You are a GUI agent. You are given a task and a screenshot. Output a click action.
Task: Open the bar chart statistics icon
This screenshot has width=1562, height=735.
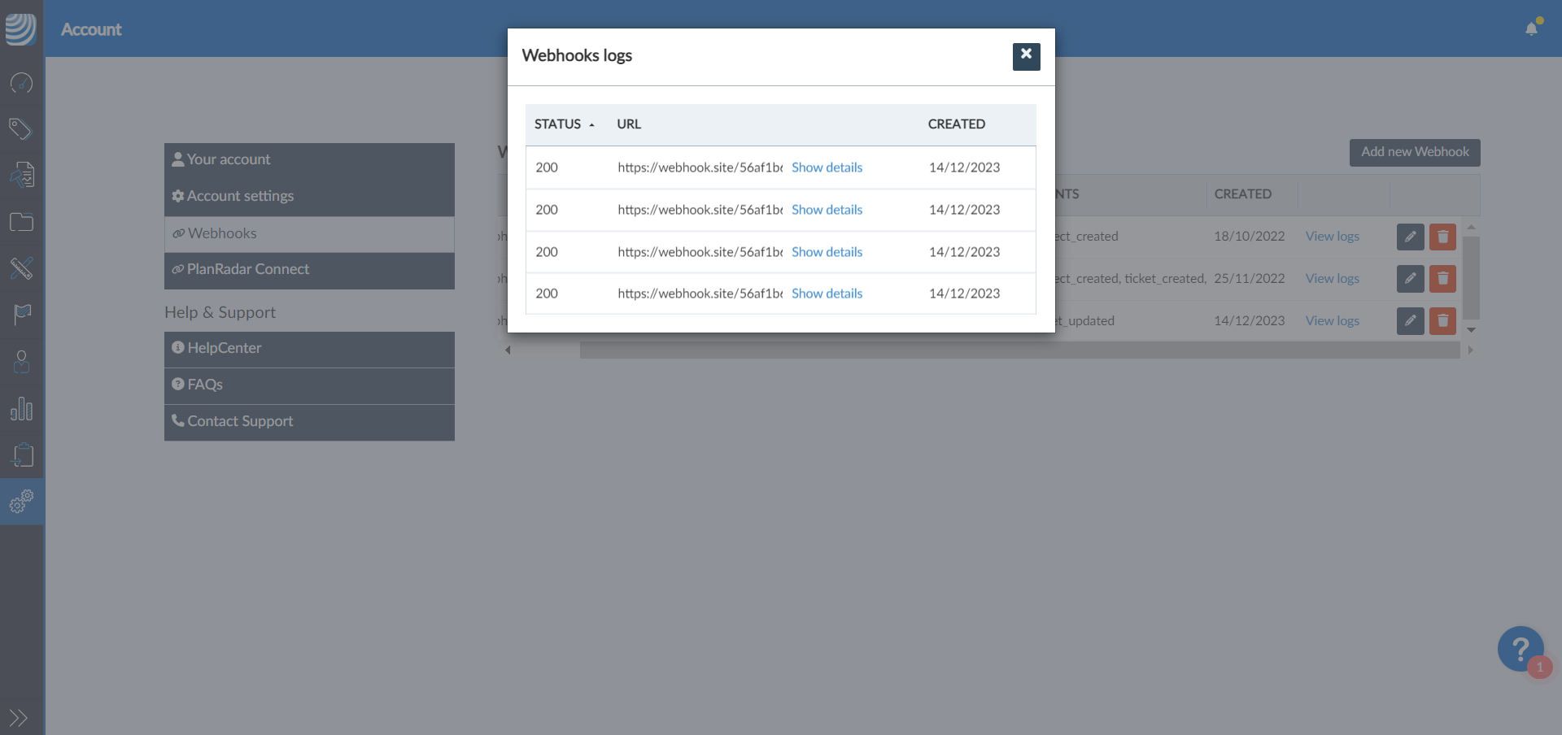coord(21,408)
